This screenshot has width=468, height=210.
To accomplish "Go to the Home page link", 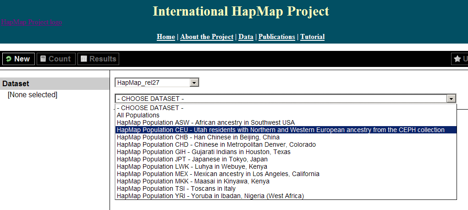I will (165, 37).
